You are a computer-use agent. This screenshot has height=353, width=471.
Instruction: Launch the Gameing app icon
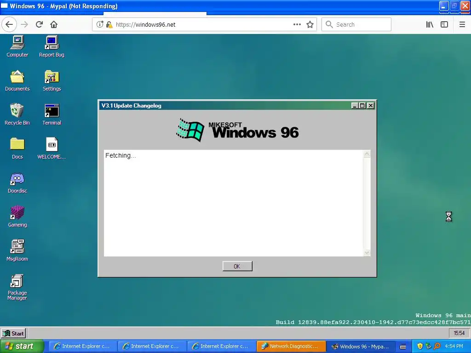point(17,216)
